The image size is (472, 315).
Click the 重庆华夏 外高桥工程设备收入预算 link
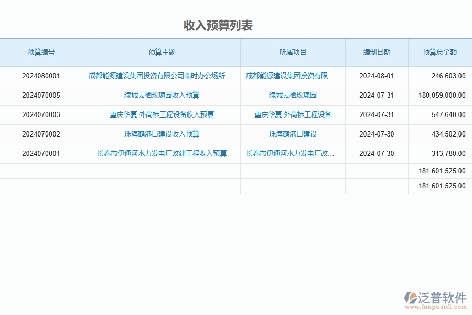pyautogui.click(x=162, y=114)
